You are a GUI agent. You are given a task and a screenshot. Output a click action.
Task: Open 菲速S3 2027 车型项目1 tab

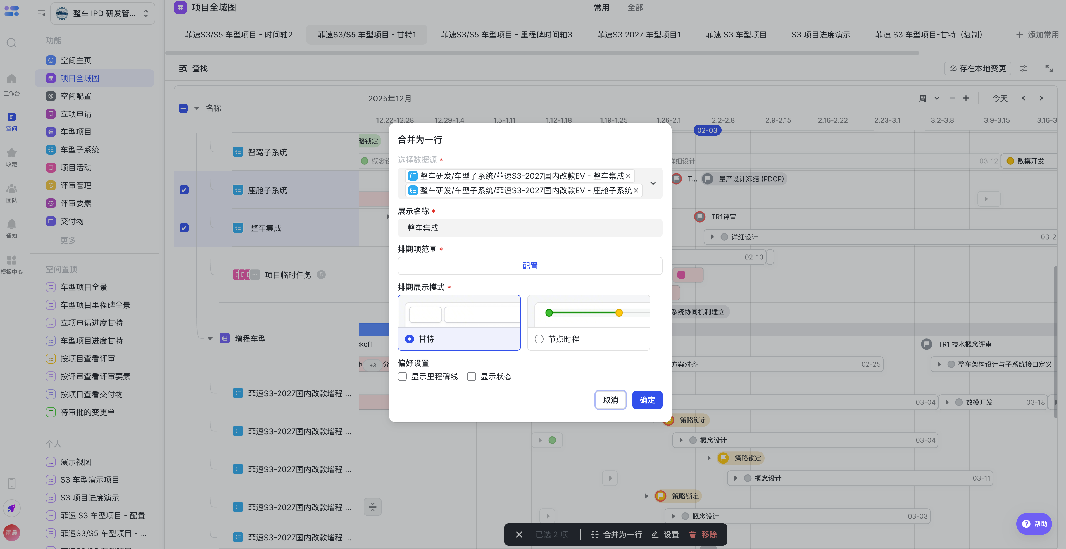(x=639, y=35)
